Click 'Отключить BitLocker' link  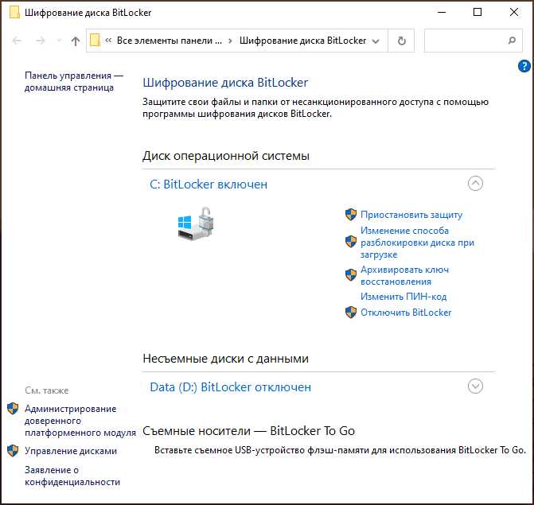pos(406,313)
